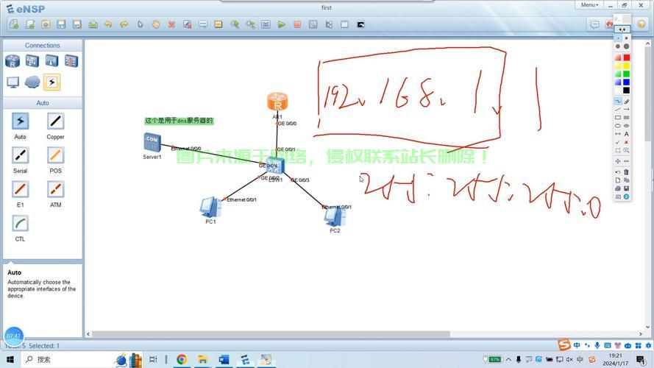Pick the Cloud device category icon
The height and width of the screenshot is (368, 654).
tap(32, 82)
